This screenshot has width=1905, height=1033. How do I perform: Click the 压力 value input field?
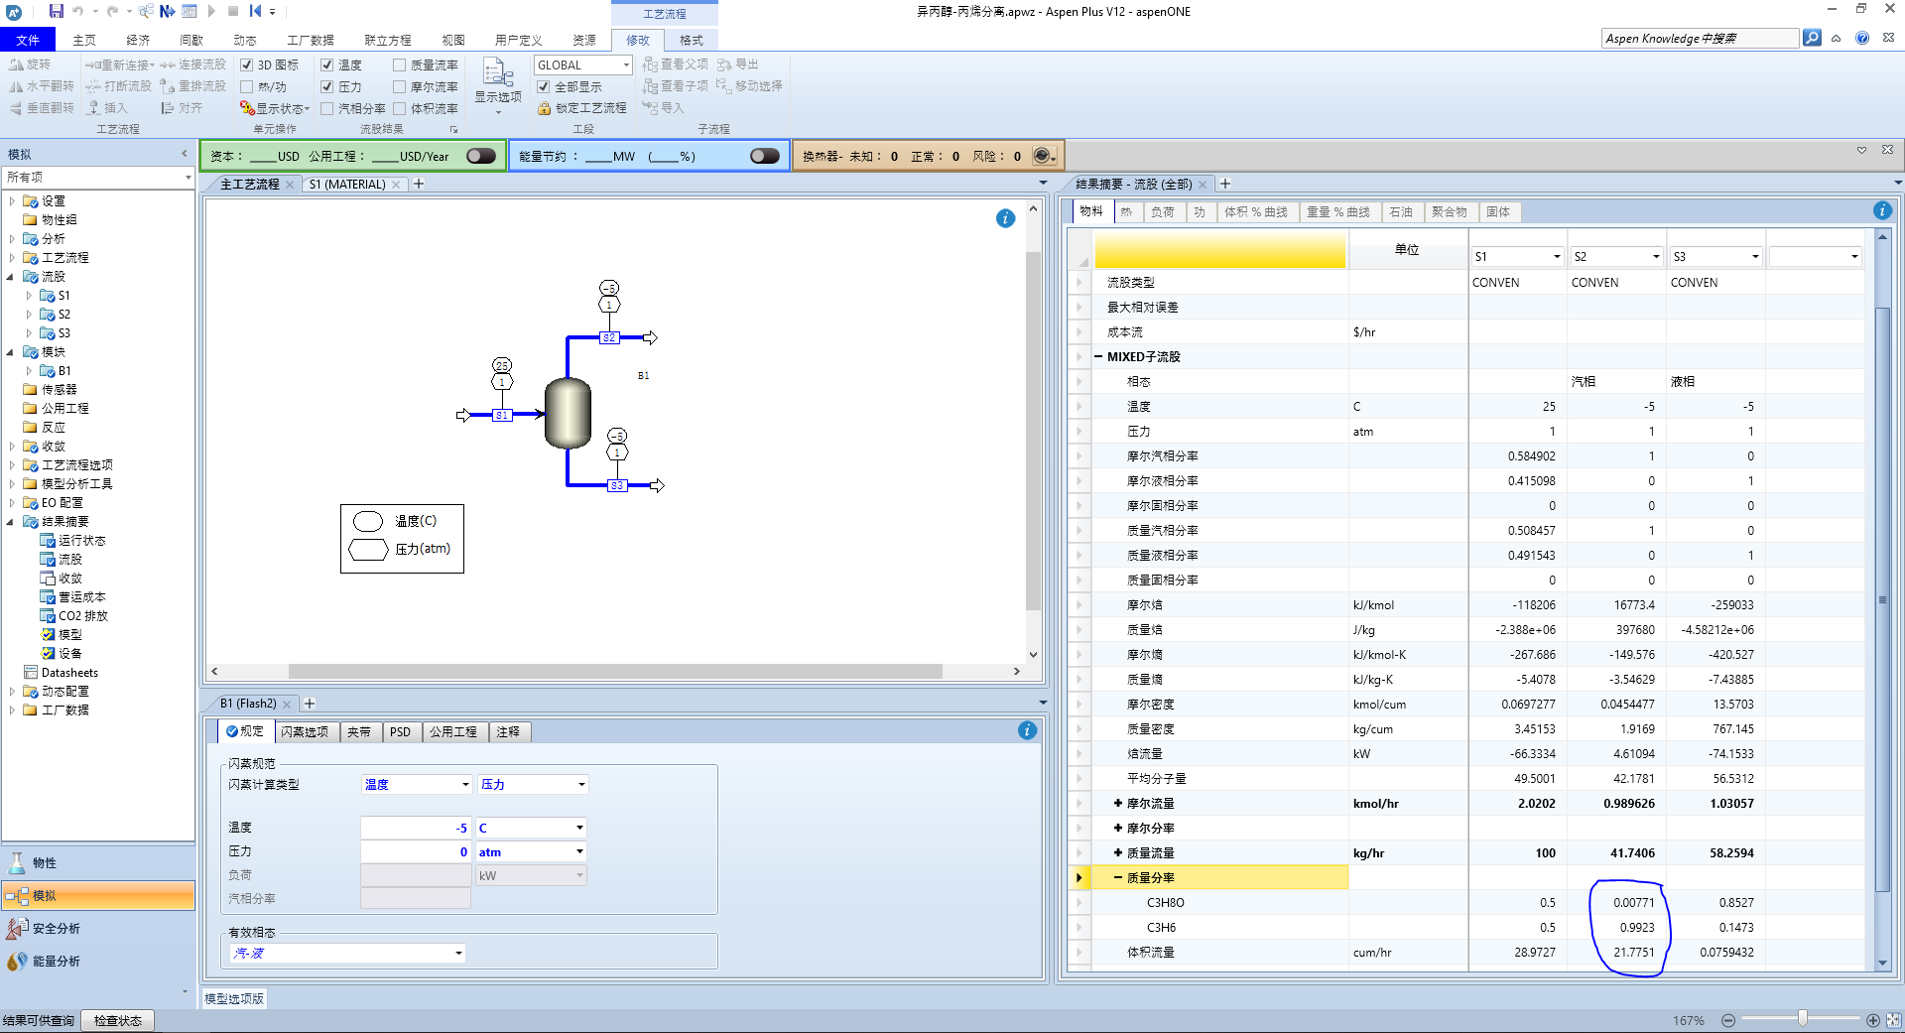[416, 851]
